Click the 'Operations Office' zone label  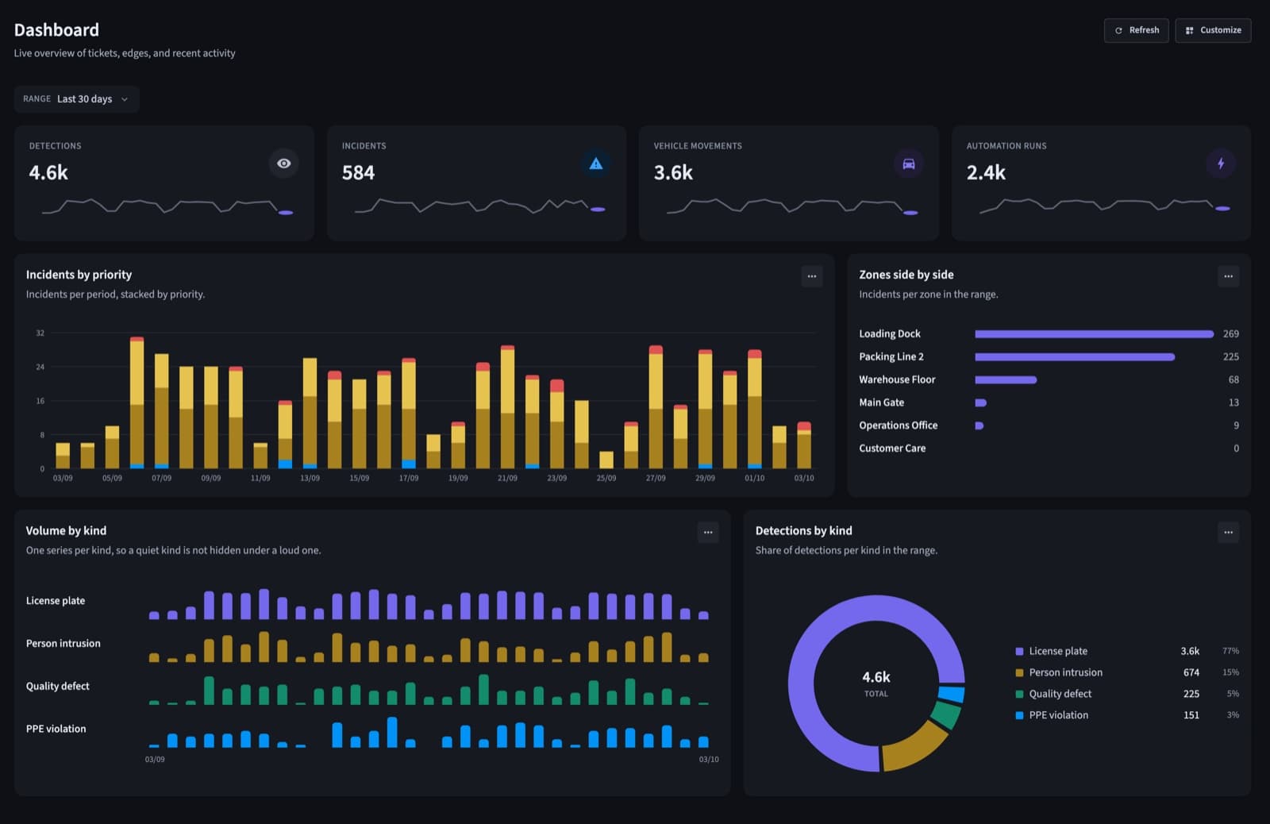click(x=898, y=426)
